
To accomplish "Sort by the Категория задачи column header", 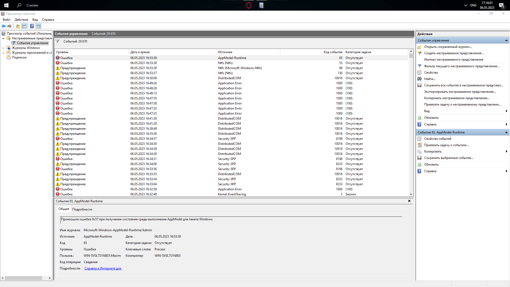I will 376,52.
